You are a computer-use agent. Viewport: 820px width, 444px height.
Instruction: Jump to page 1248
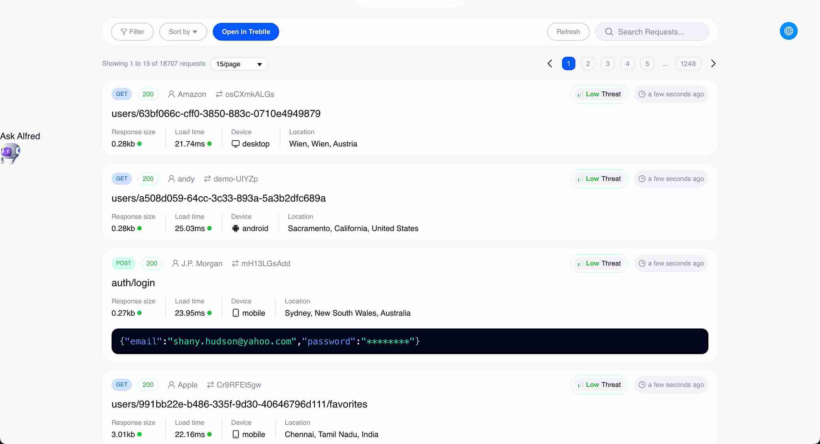[x=688, y=63]
